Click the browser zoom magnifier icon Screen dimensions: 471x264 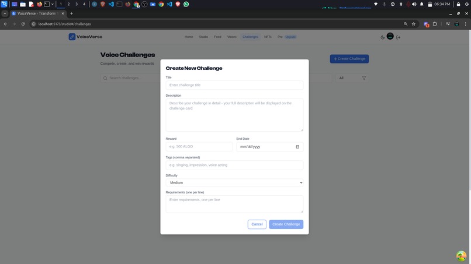point(406,24)
